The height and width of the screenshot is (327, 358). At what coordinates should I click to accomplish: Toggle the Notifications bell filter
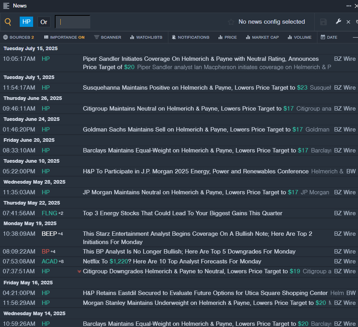pyautogui.click(x=190, y=37)
